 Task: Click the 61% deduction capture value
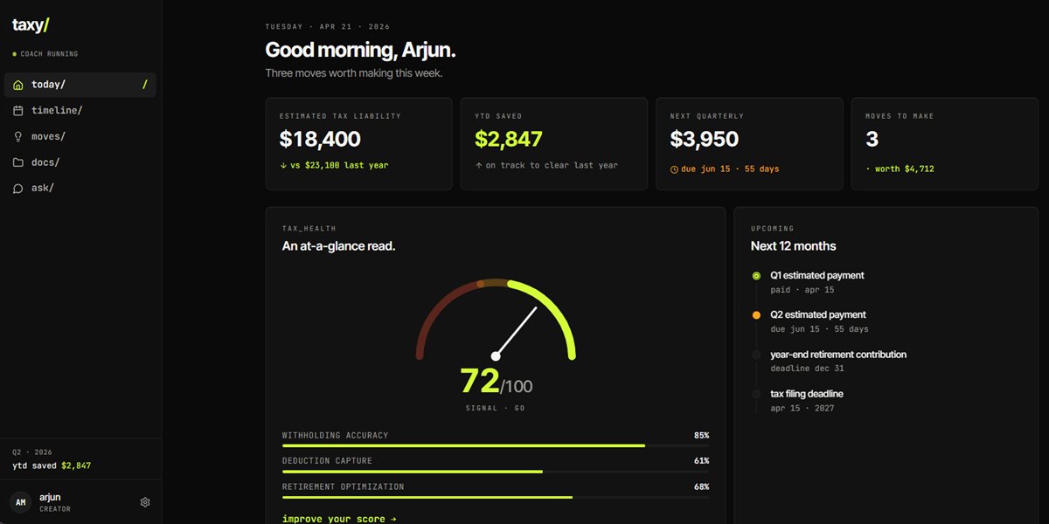click(701, 461)
